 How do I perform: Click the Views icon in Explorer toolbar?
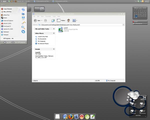[74, 20]
